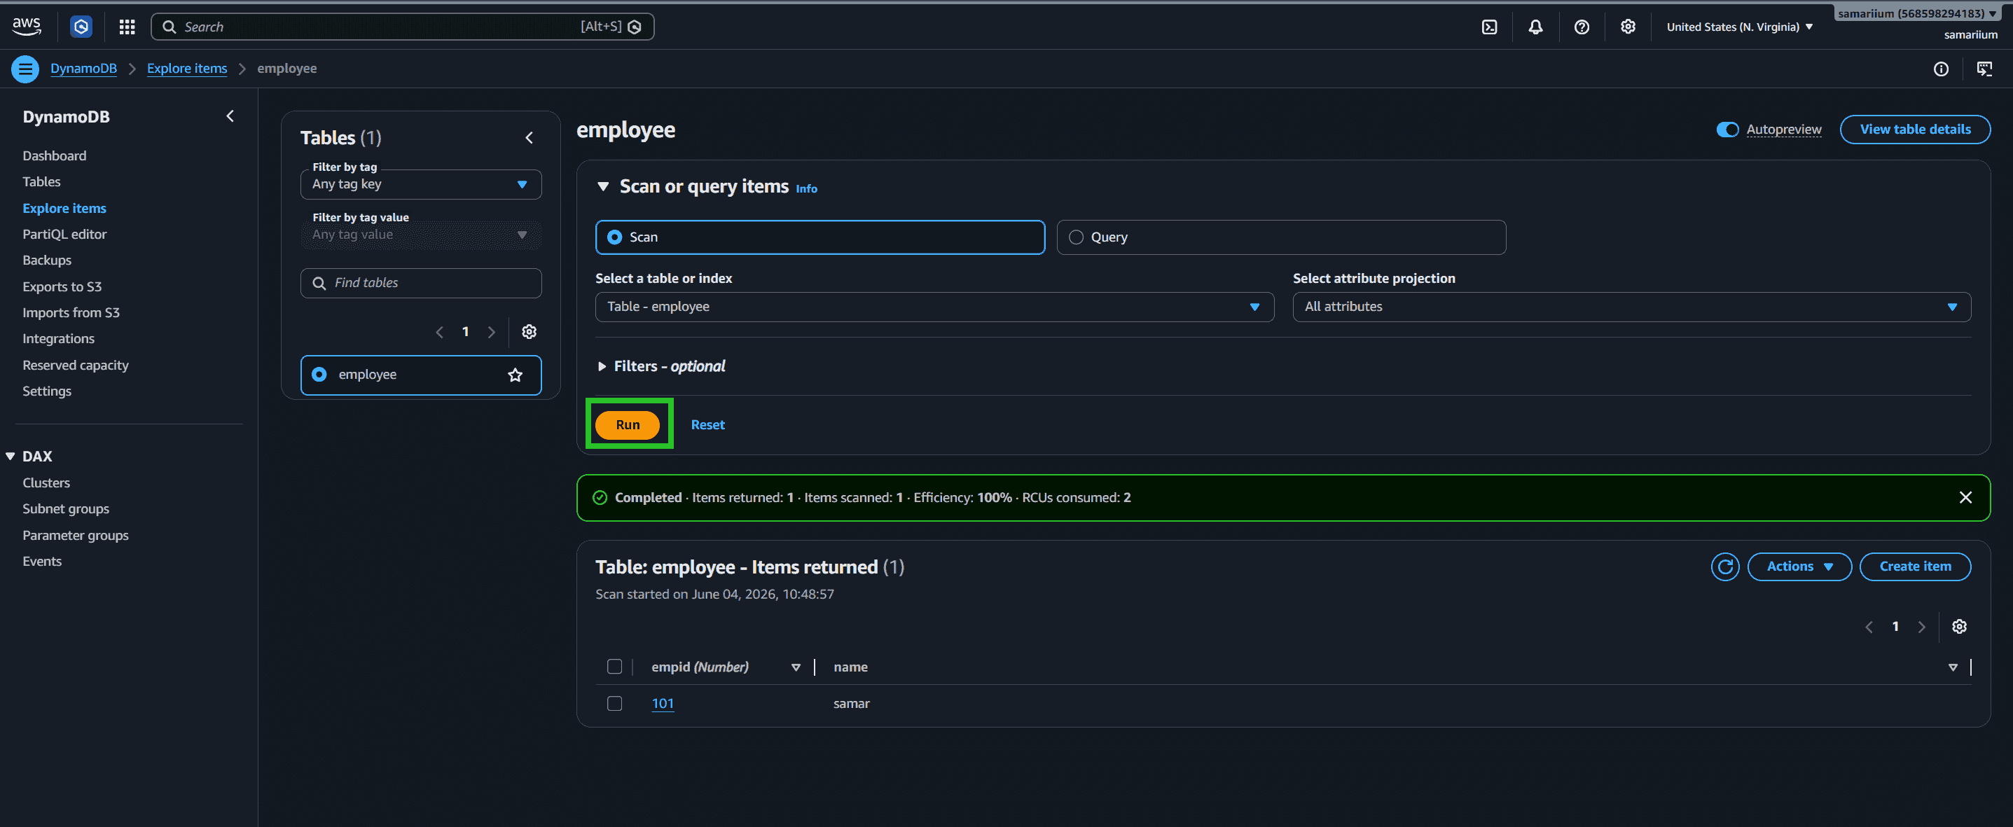Click the Amazon Q icon in search bar
The width and height of the screenshot is (2013, 827).
click(x=635, y=27)
